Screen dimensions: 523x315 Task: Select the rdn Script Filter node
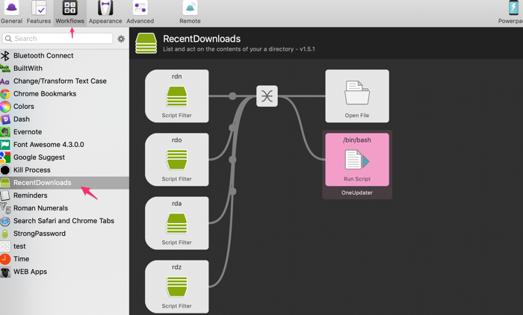click(176, 96)
